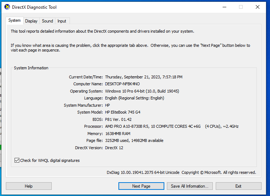Click the System Manufacturer value HP
This screenshot has width=270, height=196.
107,105
